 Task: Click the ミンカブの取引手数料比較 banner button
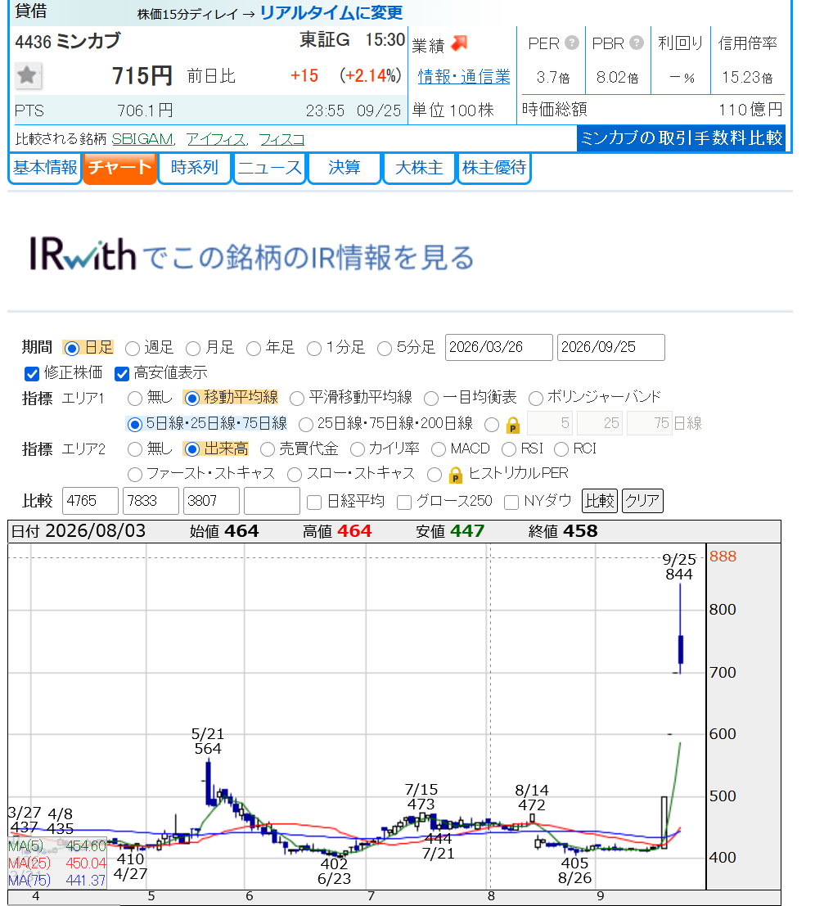point(682,138)
